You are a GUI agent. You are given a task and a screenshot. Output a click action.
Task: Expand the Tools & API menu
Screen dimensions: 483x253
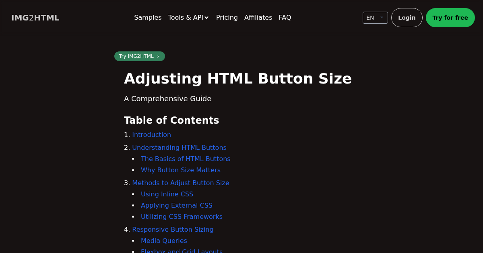coord(188,18)
